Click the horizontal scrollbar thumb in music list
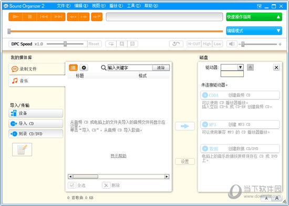Viewport: 289px width, 206px height. click(86, 177)
